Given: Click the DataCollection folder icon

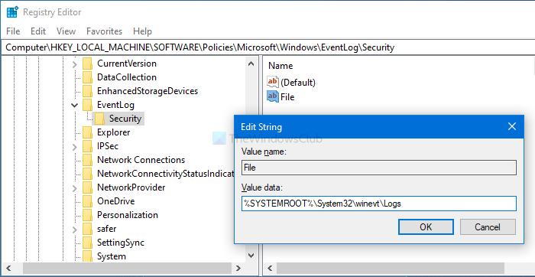Looking at the screenshot, I should pyautogui.click(x=88, y=77).
